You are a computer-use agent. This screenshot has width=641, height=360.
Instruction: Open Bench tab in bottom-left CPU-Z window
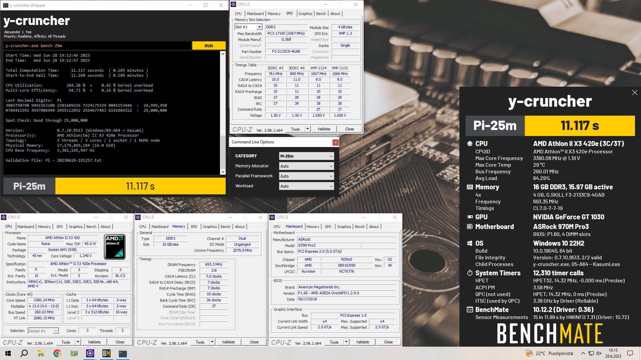(x=91, y=227)
